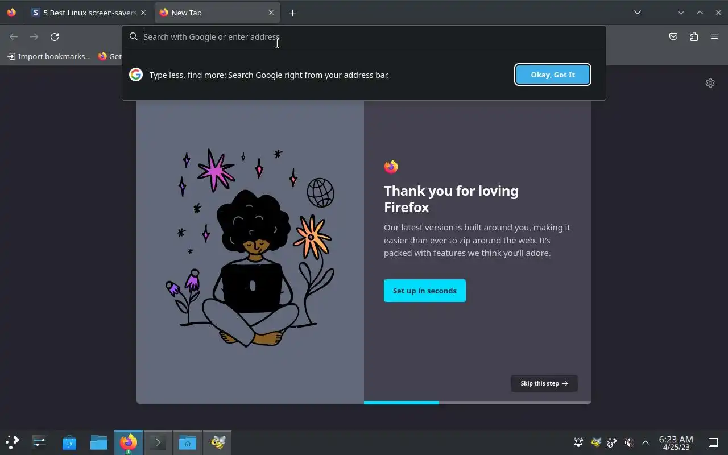The width and height of the screenshot is (728, 455).
Task: Open new tab personalize gear
Action: (x=710, y=83)
